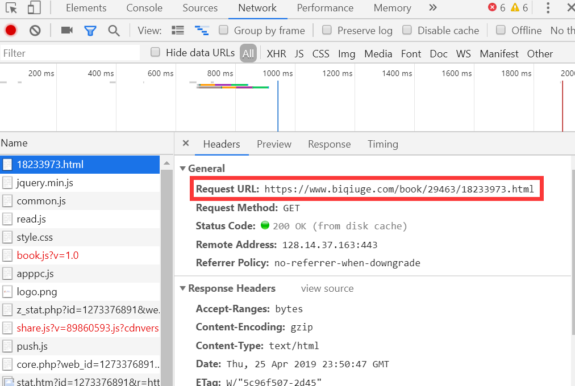Show the overview waterfall view icon
The width and height of the screenshot is (575, 386).
pyautogui.click(x=201, y=31)
